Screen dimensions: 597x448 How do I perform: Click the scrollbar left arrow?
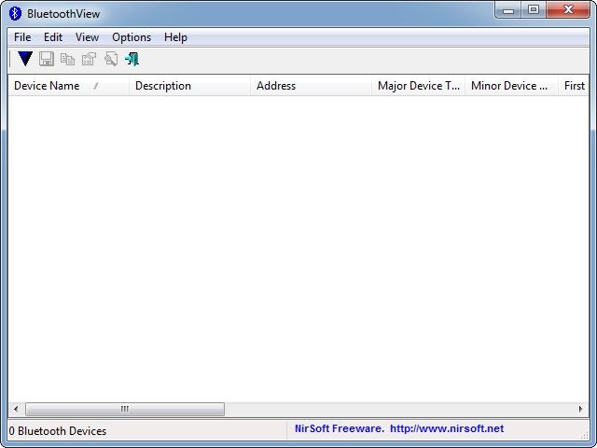pyautogui.click(x=16, y=409)
